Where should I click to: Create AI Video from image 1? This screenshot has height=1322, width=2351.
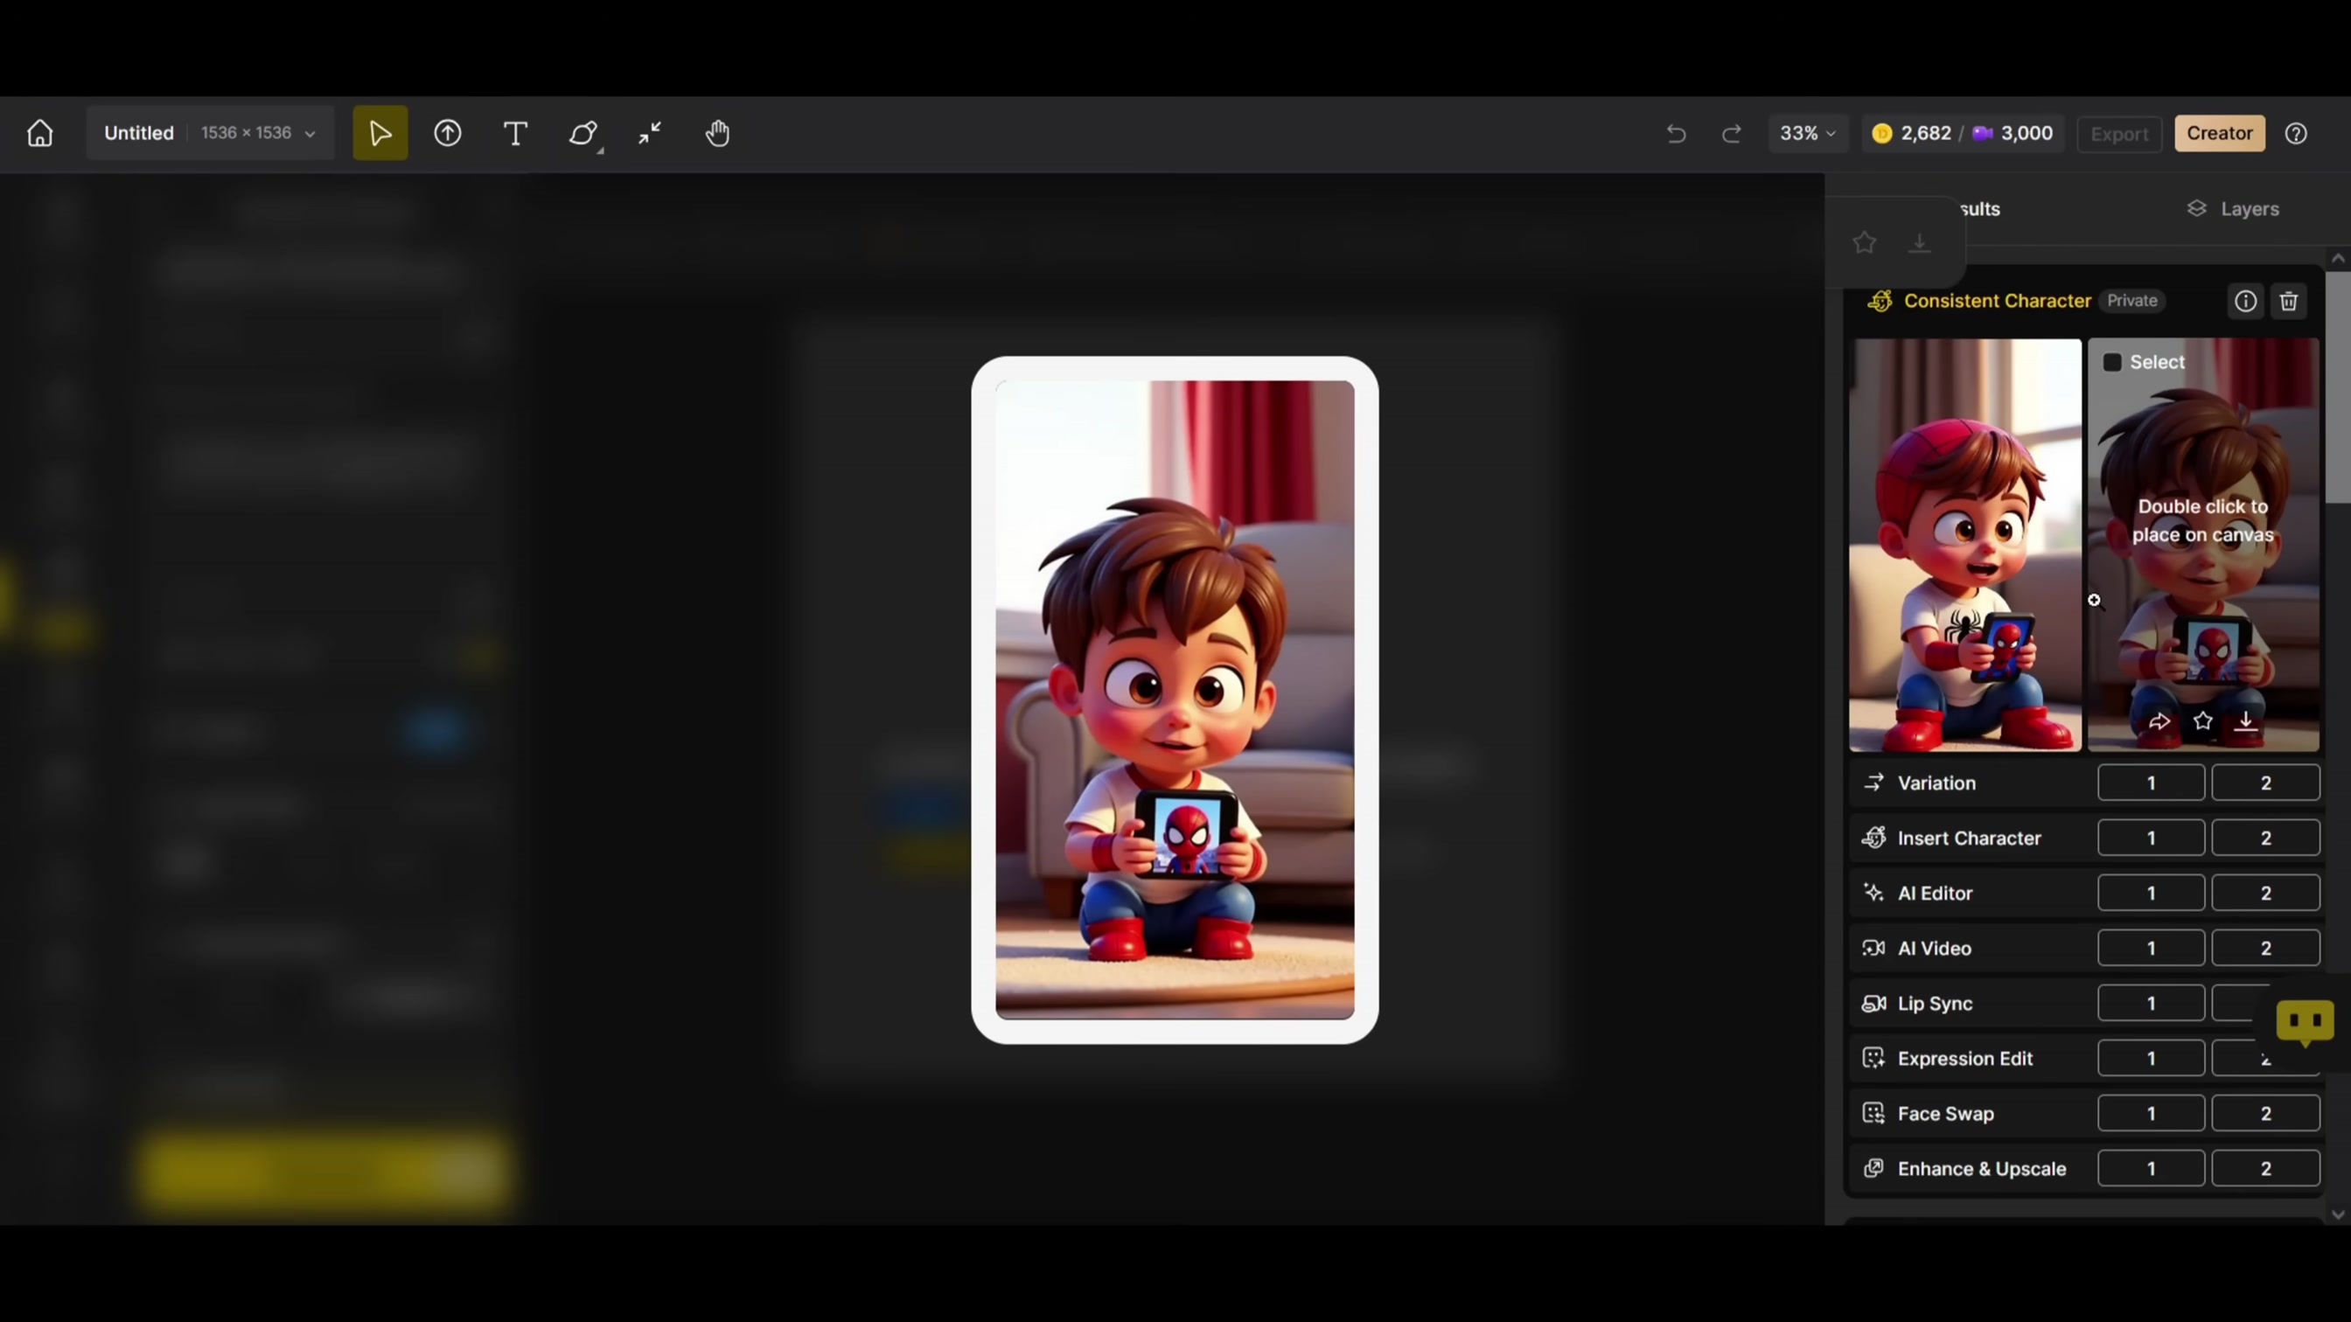(x=2151, y=948)
